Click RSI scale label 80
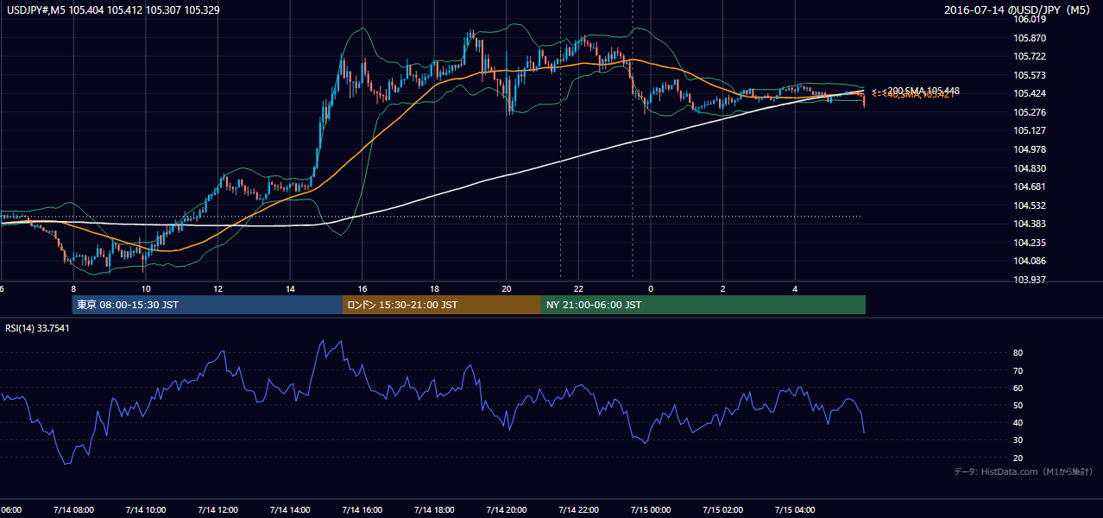 click(x=1018, y=353)
